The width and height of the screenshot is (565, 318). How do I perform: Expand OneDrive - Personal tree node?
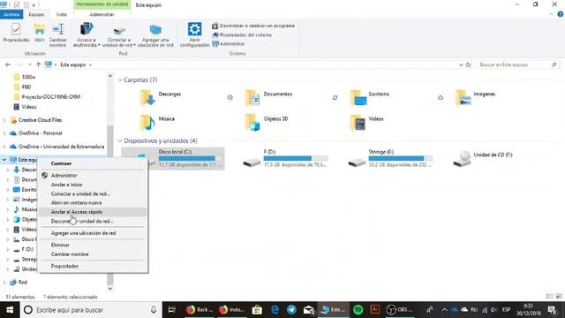click(x=4, y=133)
